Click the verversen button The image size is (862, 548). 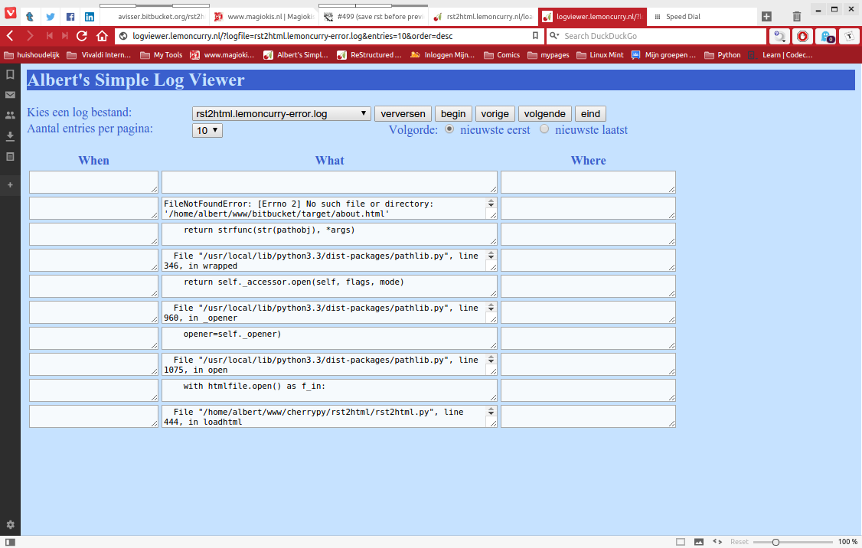click(403, 114)
